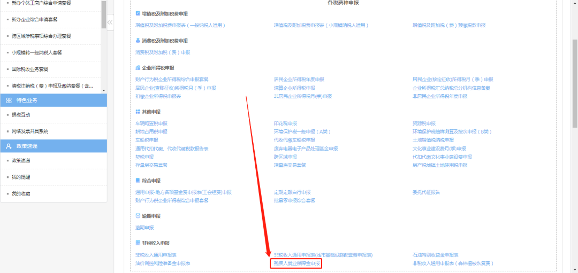578x273 pixels.
Task: Click the 增值税及附加税费申报 section icon
Action: 138,13
